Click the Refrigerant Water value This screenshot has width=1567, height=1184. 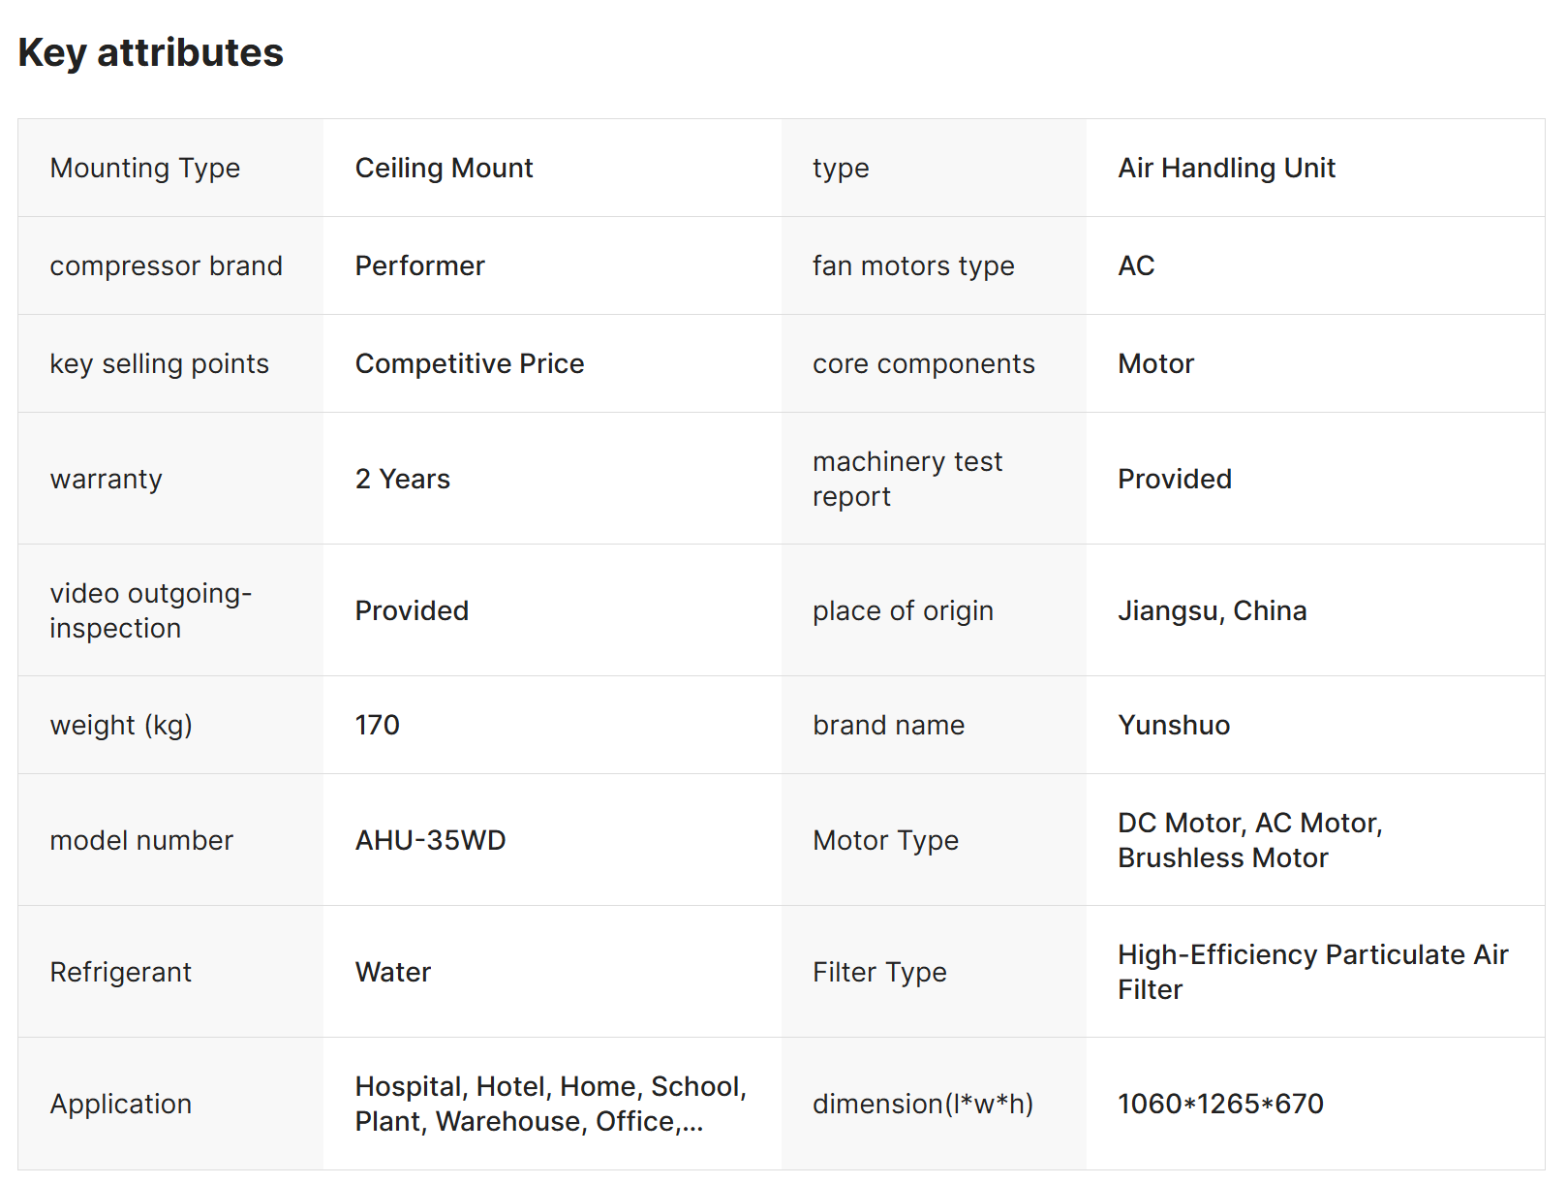point(392,972)
